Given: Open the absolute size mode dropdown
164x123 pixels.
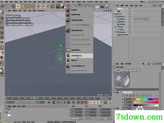Looking at the screenshot, I should tap(91, 119).
